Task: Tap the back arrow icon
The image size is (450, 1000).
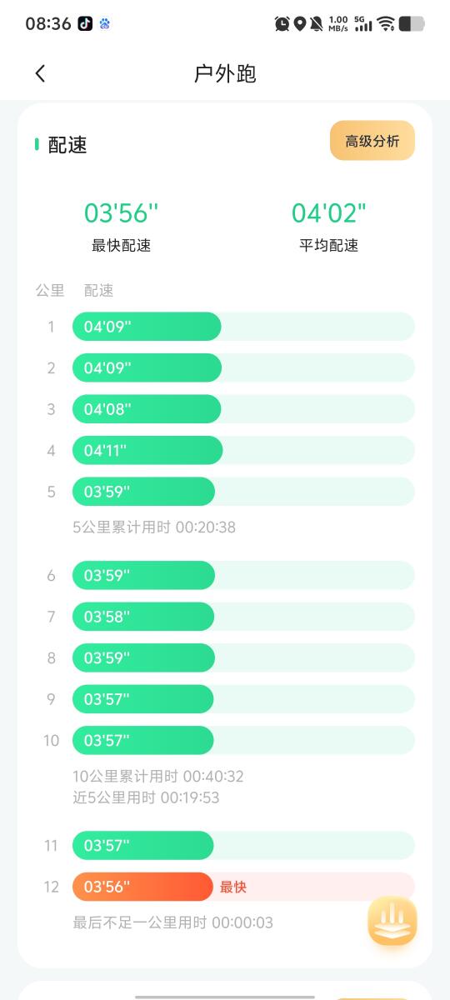Action: [40, 73]
